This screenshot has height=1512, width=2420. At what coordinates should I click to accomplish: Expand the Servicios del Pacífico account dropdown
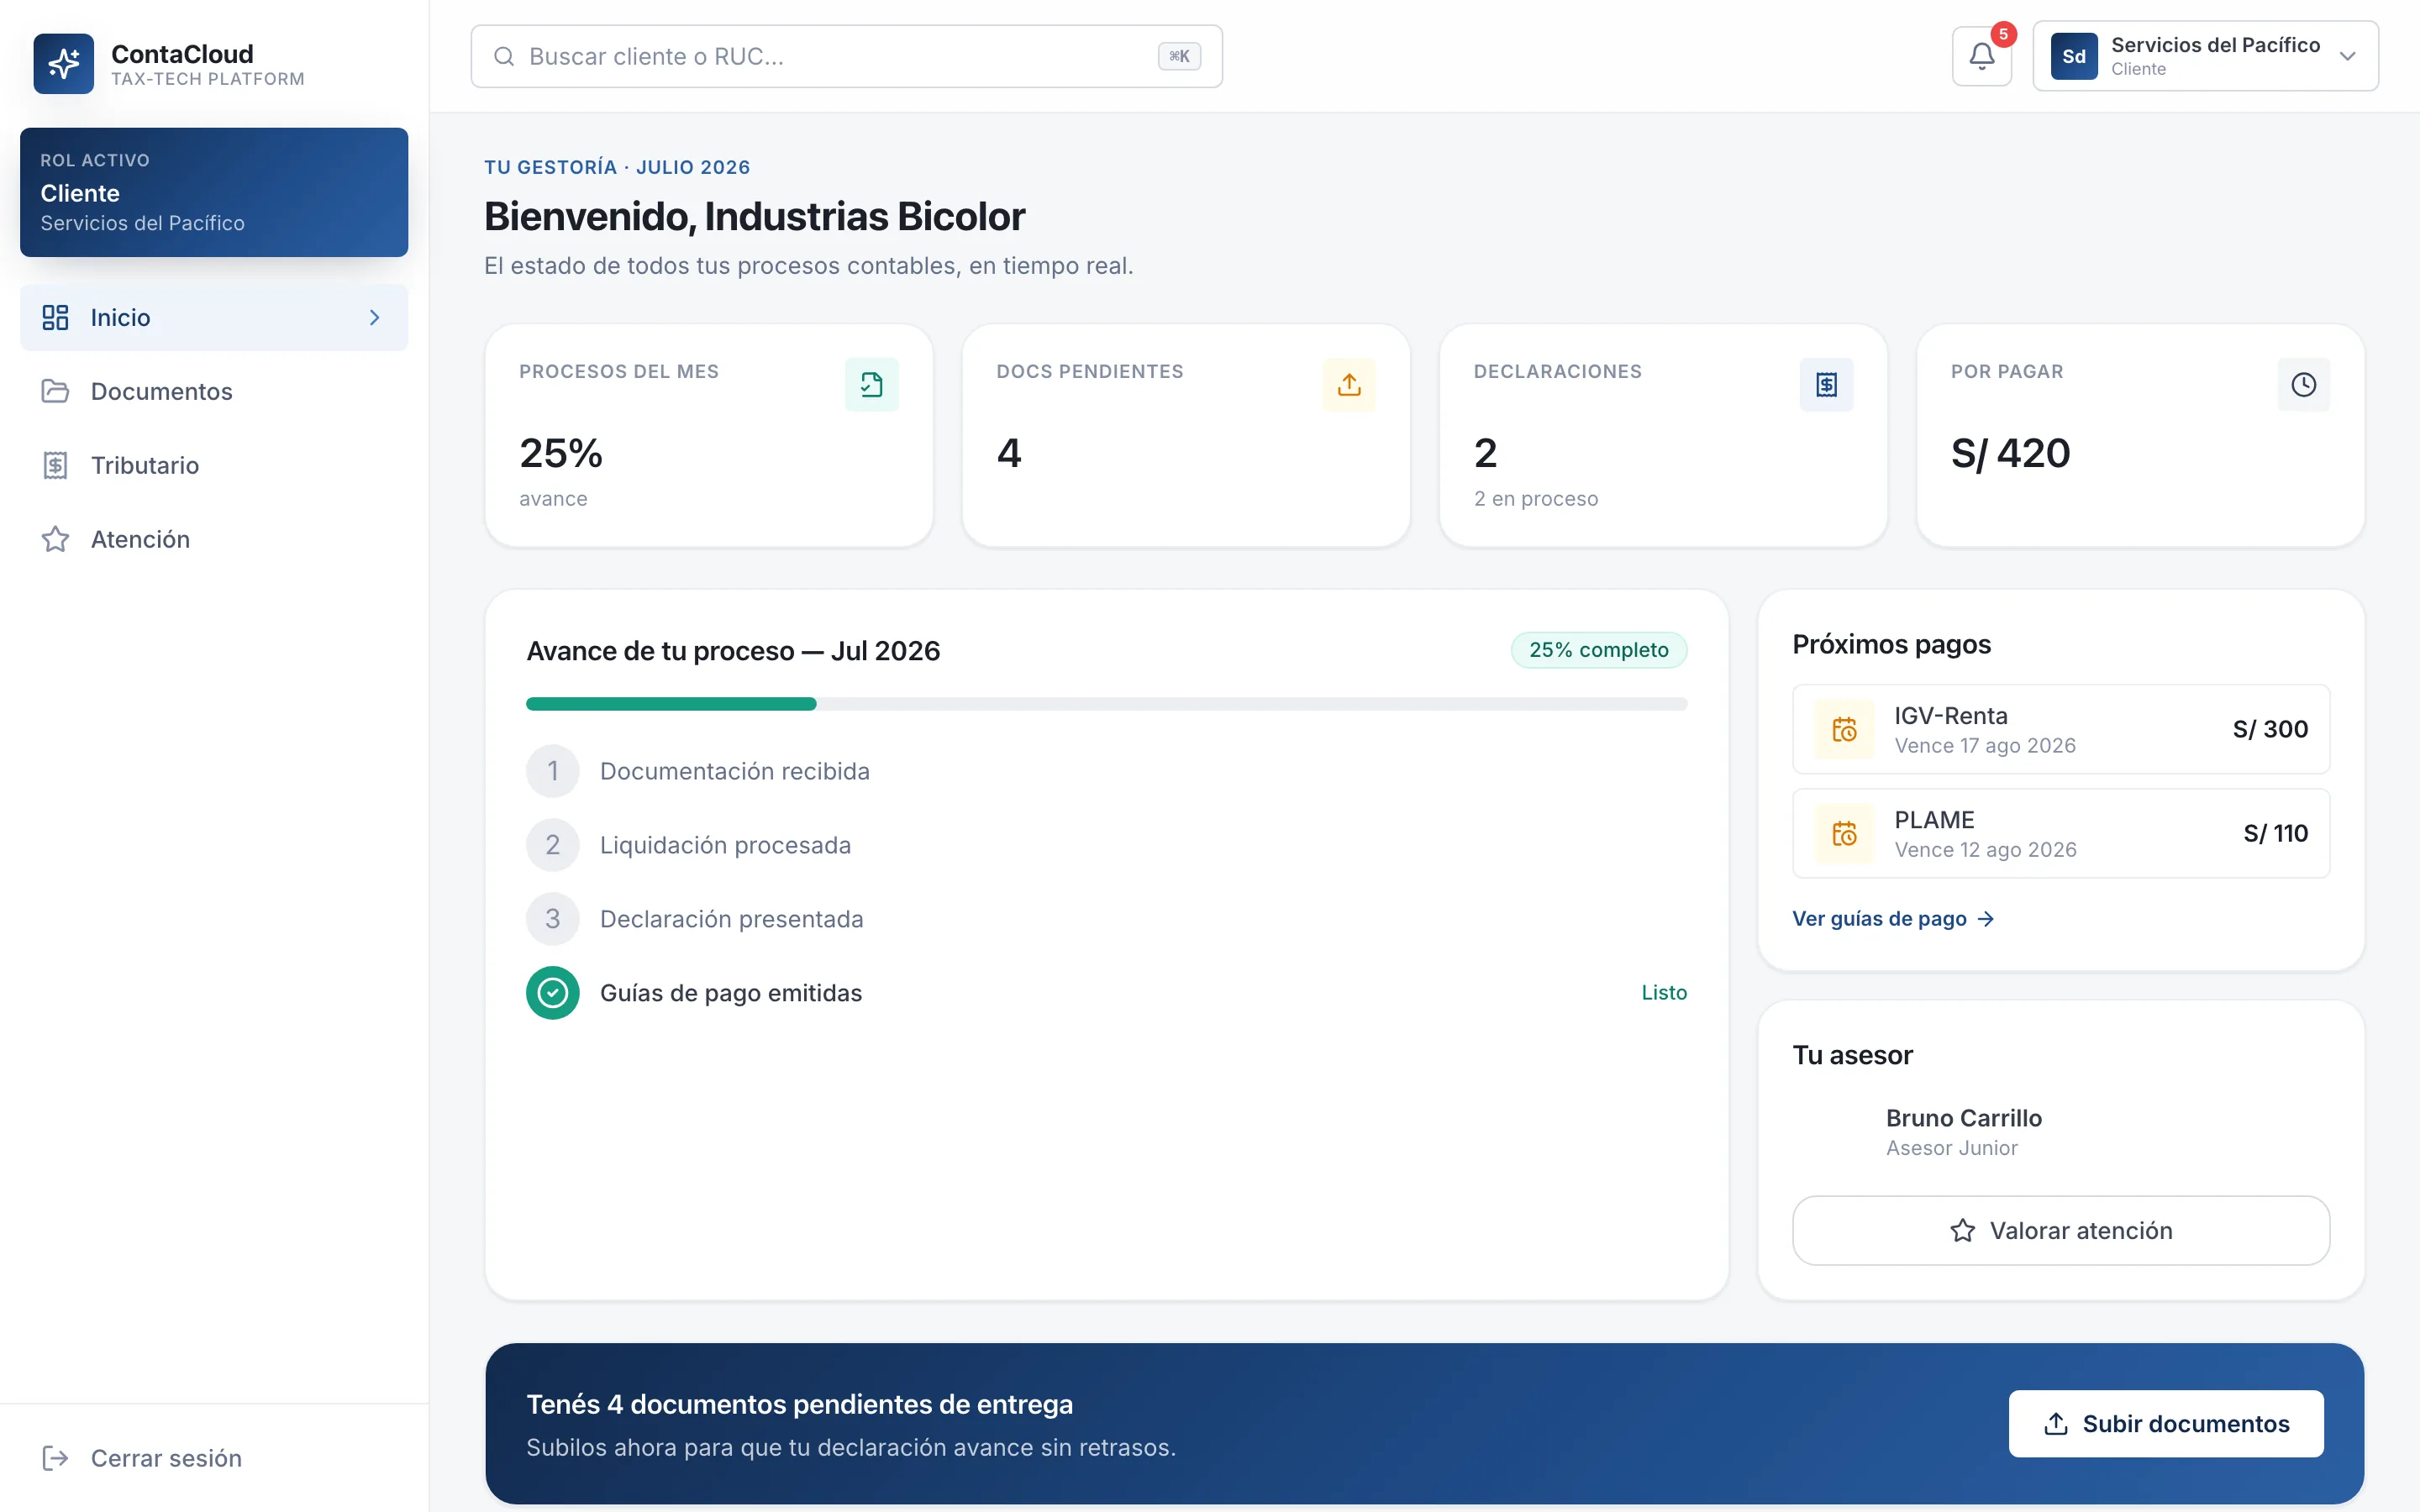[2205, 56]
